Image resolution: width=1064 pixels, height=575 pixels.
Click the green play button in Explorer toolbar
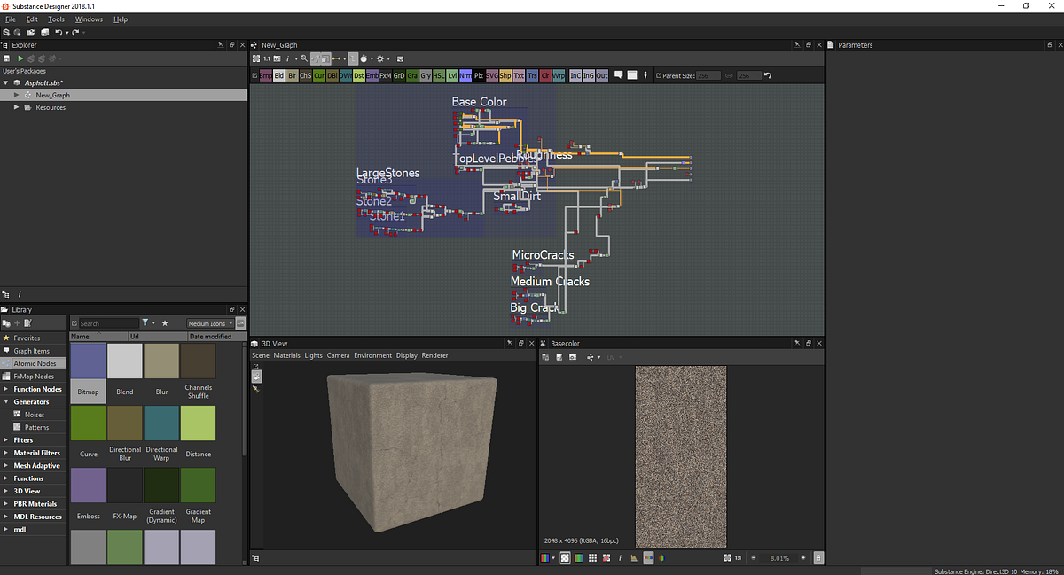click(20, 58)
